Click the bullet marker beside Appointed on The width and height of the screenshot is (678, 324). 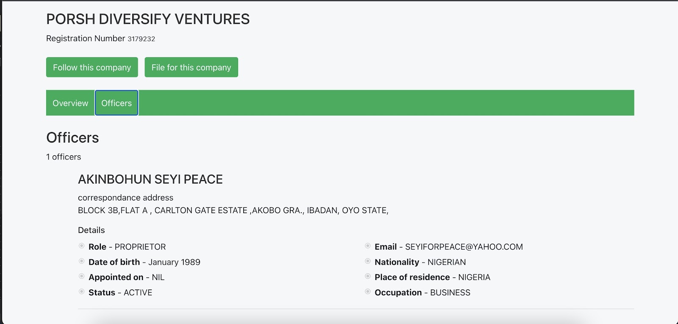(x=82, y=276)
